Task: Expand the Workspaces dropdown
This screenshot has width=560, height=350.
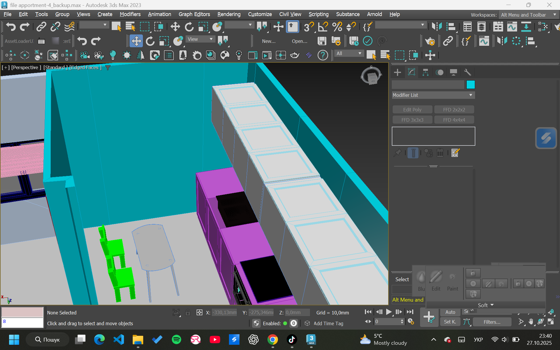Action: click(528, 15)
